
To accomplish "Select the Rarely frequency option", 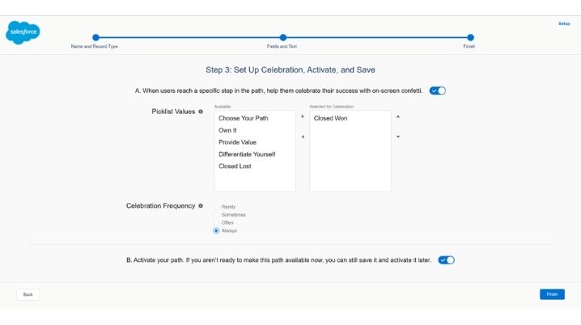I will coord(216,207).
